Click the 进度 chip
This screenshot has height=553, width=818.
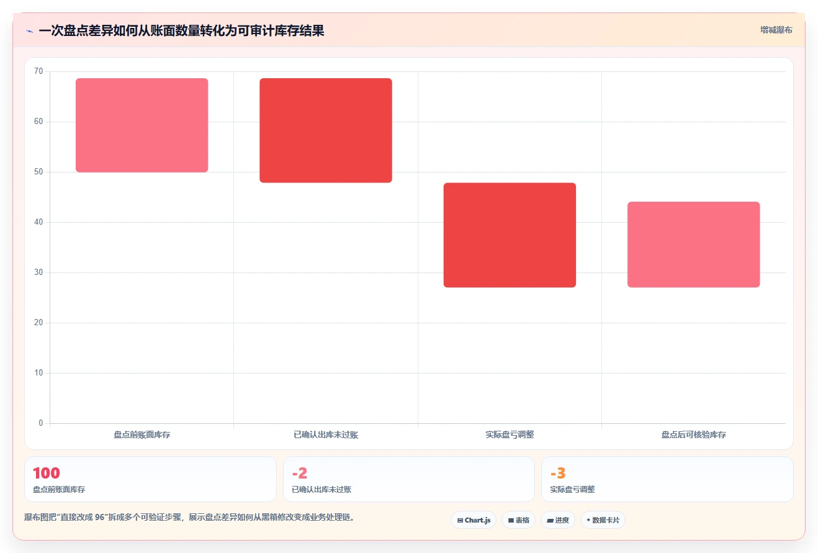(x=558, y=520)
